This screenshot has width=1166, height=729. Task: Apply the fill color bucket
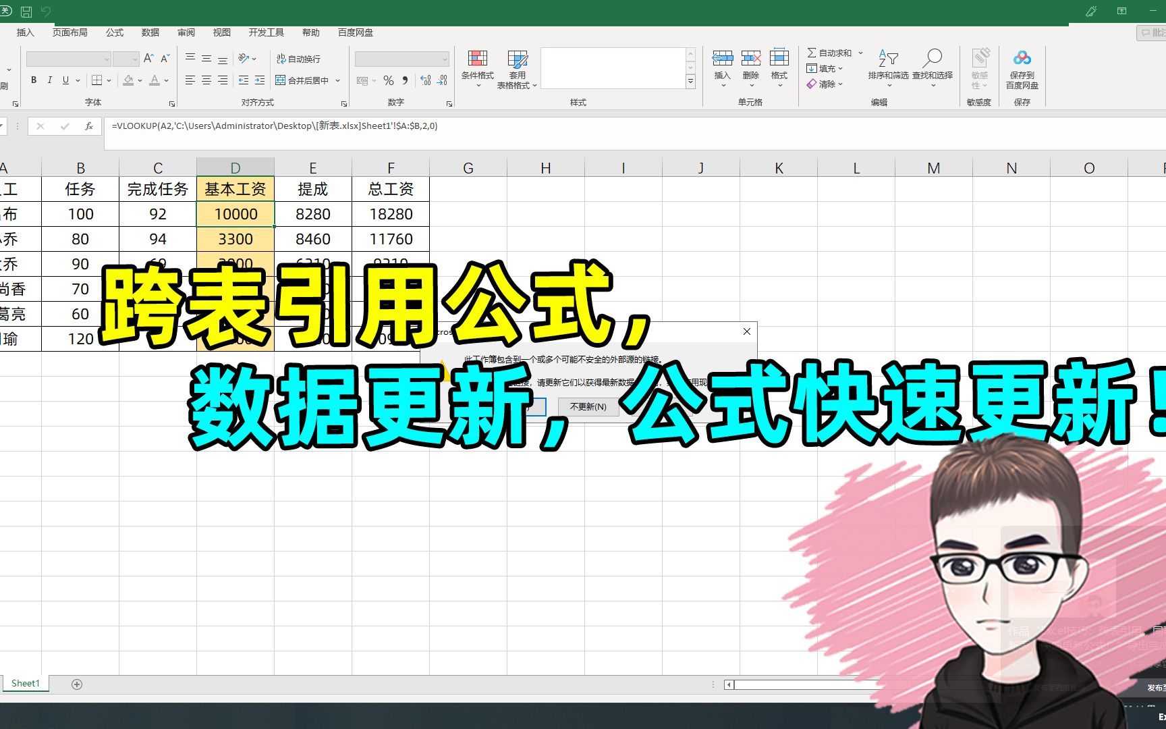pyautogui.click(x=128, y=80)
